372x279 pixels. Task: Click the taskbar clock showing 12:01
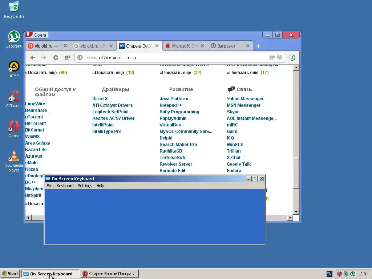[363, 274]
